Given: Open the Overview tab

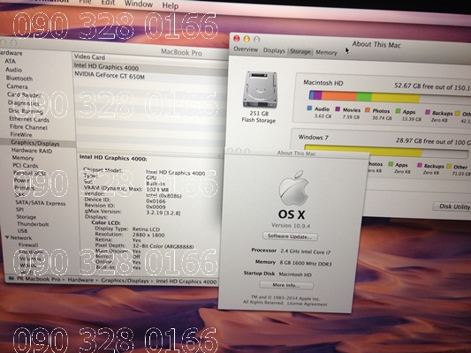Looking at the screenshot, I should 246,49.
